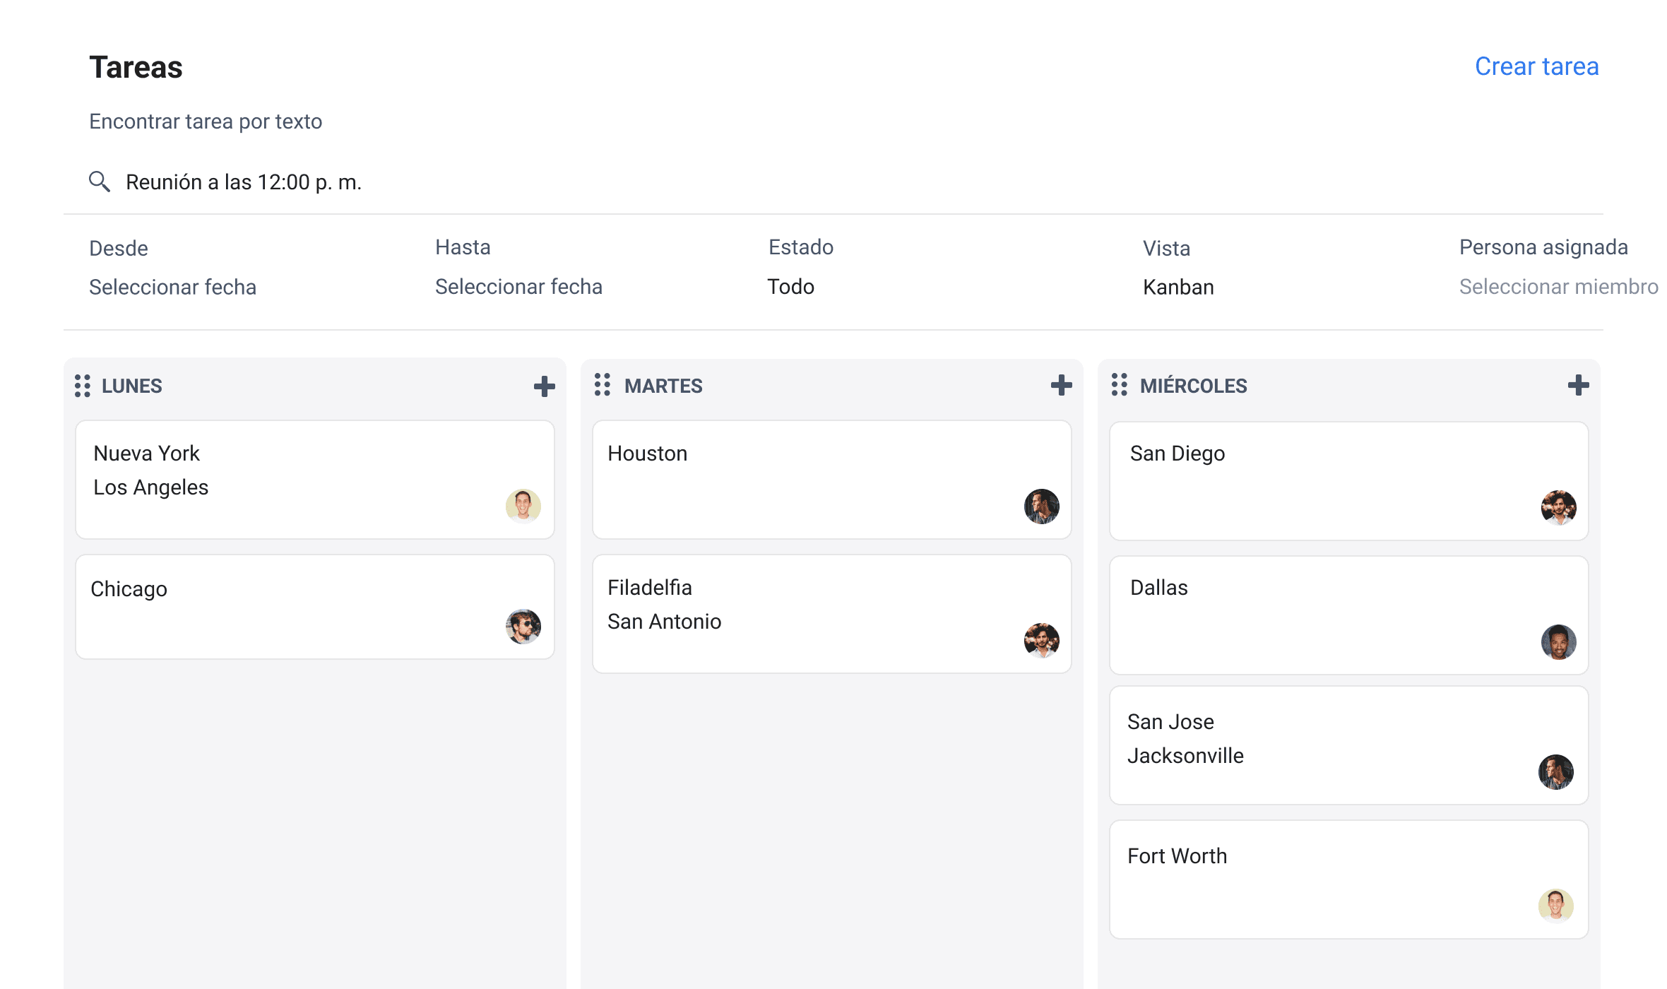The image size is (1667, 989).
Task: Open the Seleccionar miembro dropdown
Action: click(x=1556, y=287)
